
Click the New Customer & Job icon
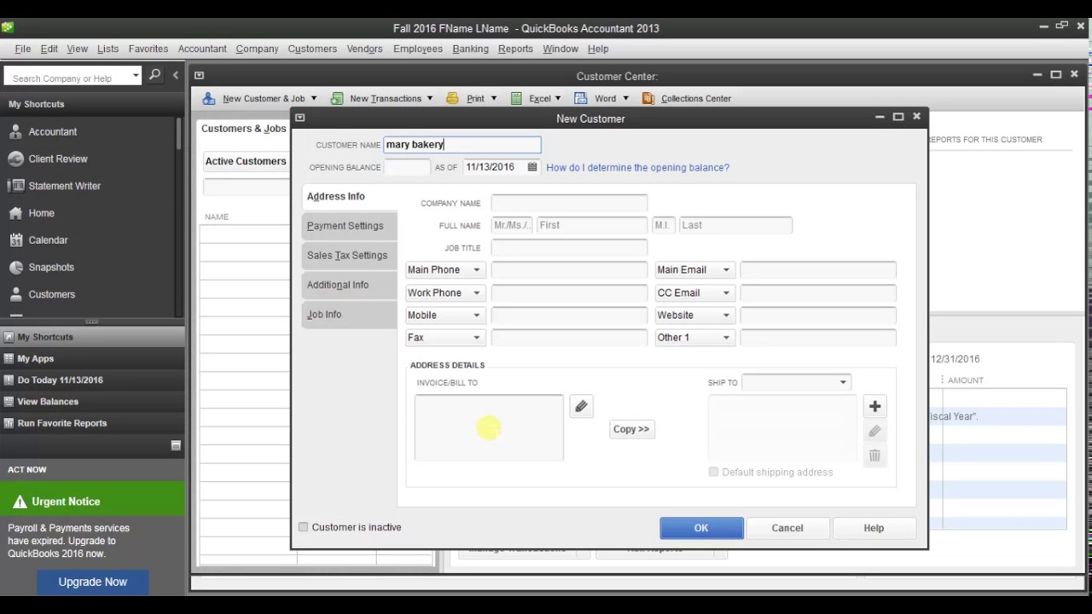coord(209,98)
